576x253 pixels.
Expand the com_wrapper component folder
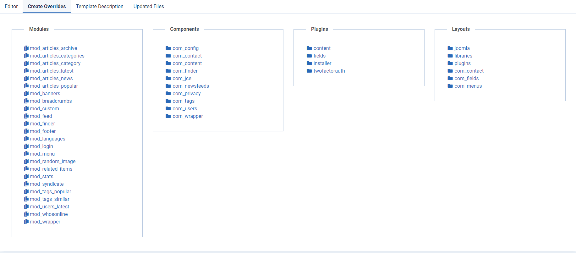[188, 116]
